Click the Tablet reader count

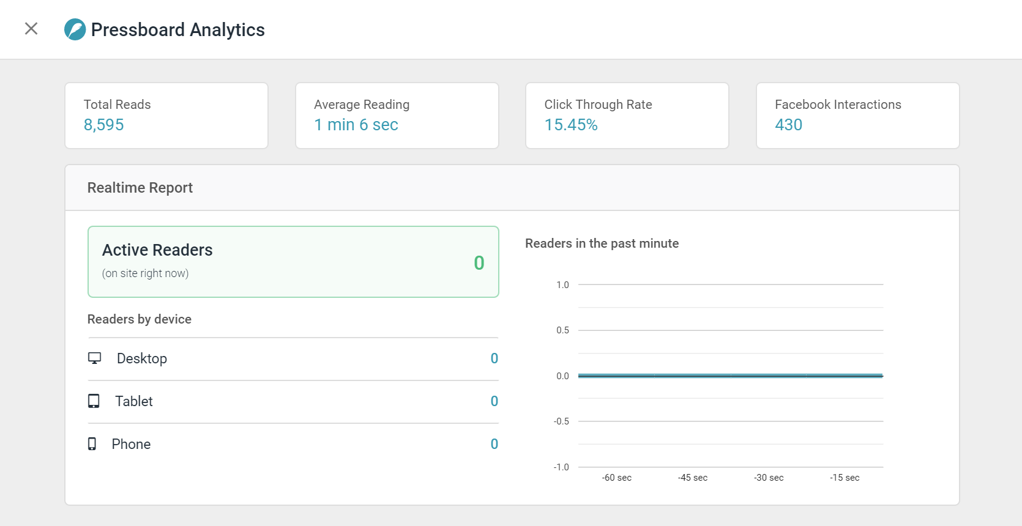(x=494, y=401)
